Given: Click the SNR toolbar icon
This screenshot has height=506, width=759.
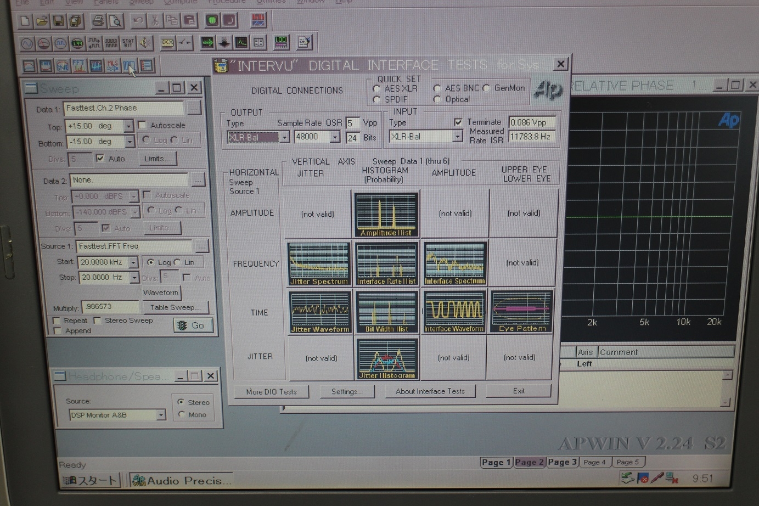Looking at the screenshot, I should coord(63,66).
